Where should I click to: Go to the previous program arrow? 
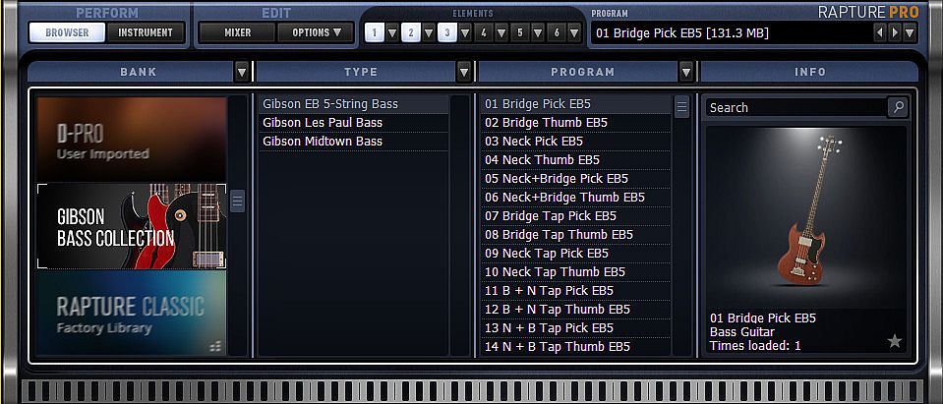tap(880, 32)
